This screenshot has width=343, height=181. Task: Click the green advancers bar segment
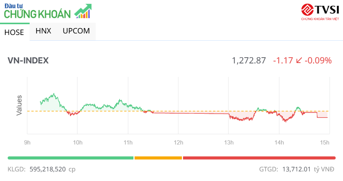coord(70,158)
